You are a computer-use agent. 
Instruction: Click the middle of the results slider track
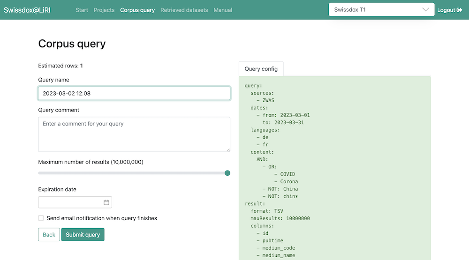click(x=134, y=173)
